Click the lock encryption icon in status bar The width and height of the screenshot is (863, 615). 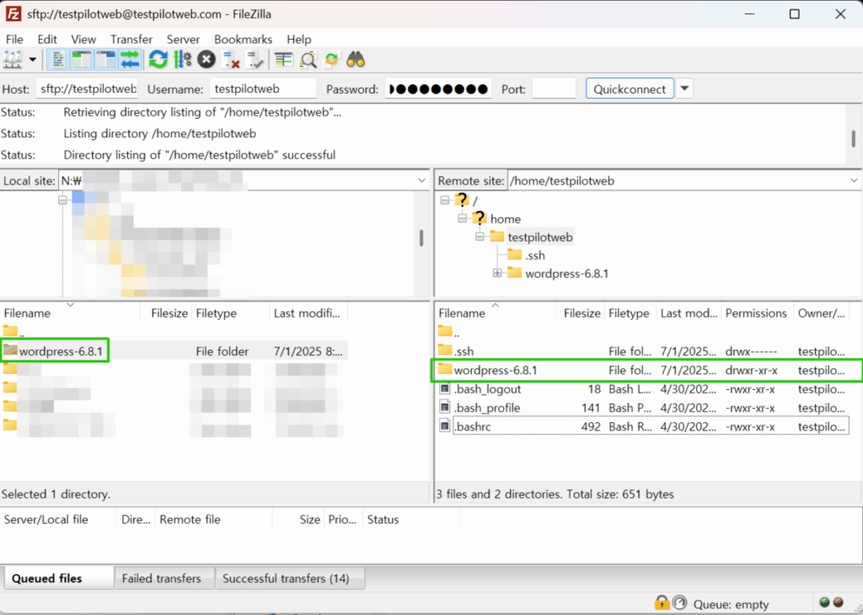(x=662, y=603)
